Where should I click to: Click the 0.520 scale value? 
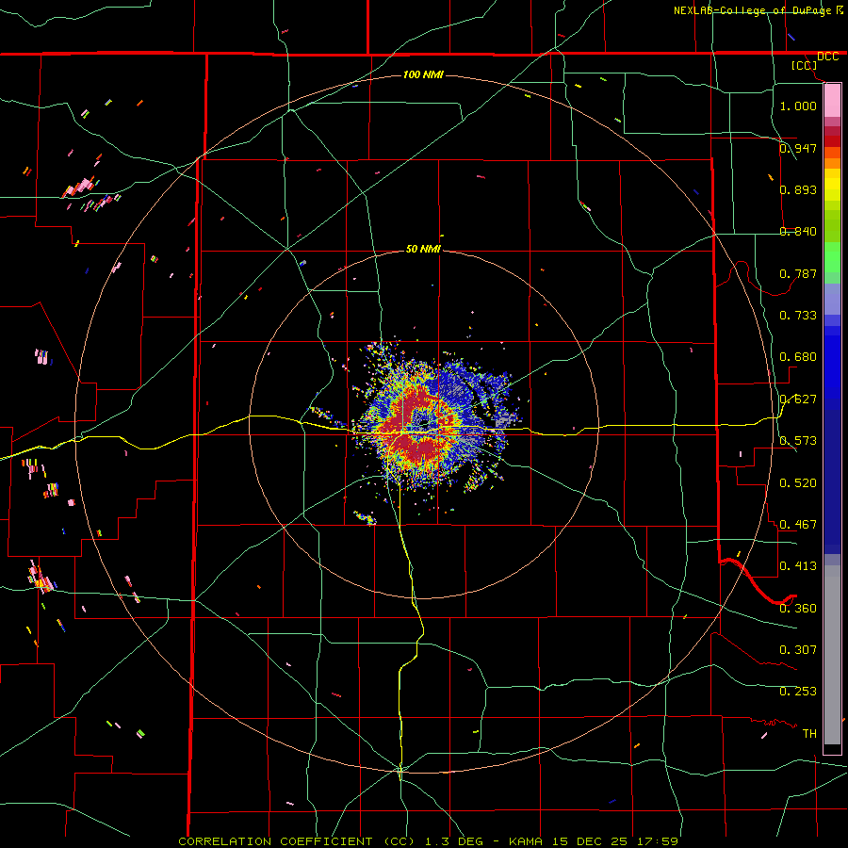click(x=798, y=483)
